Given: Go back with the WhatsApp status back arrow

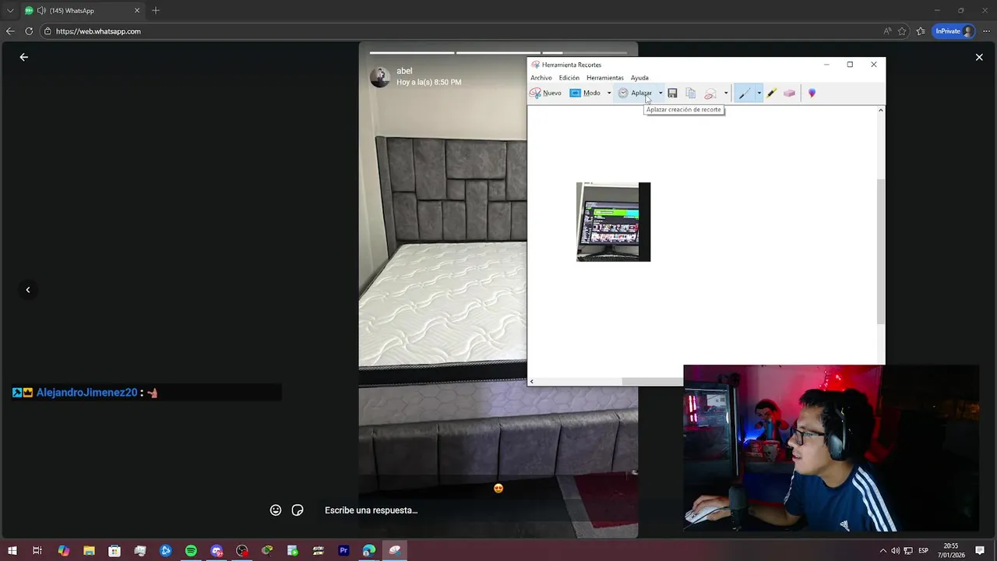Looking at the screenshot, I should click(24, 57).
